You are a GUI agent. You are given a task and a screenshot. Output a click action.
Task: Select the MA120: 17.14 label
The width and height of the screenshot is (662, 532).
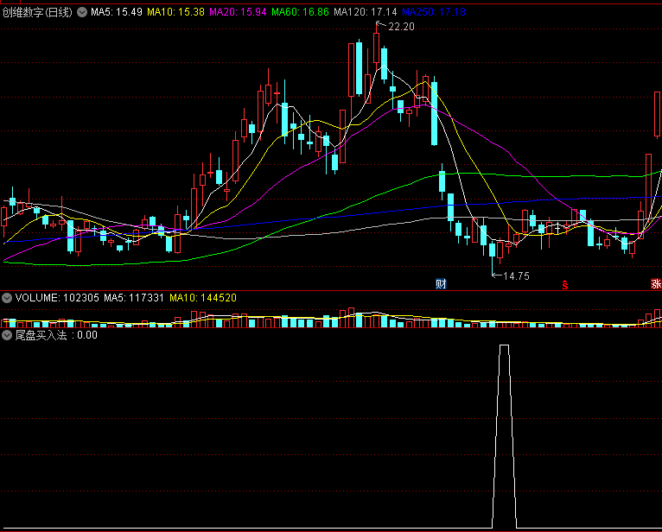[x=366, y=12]
